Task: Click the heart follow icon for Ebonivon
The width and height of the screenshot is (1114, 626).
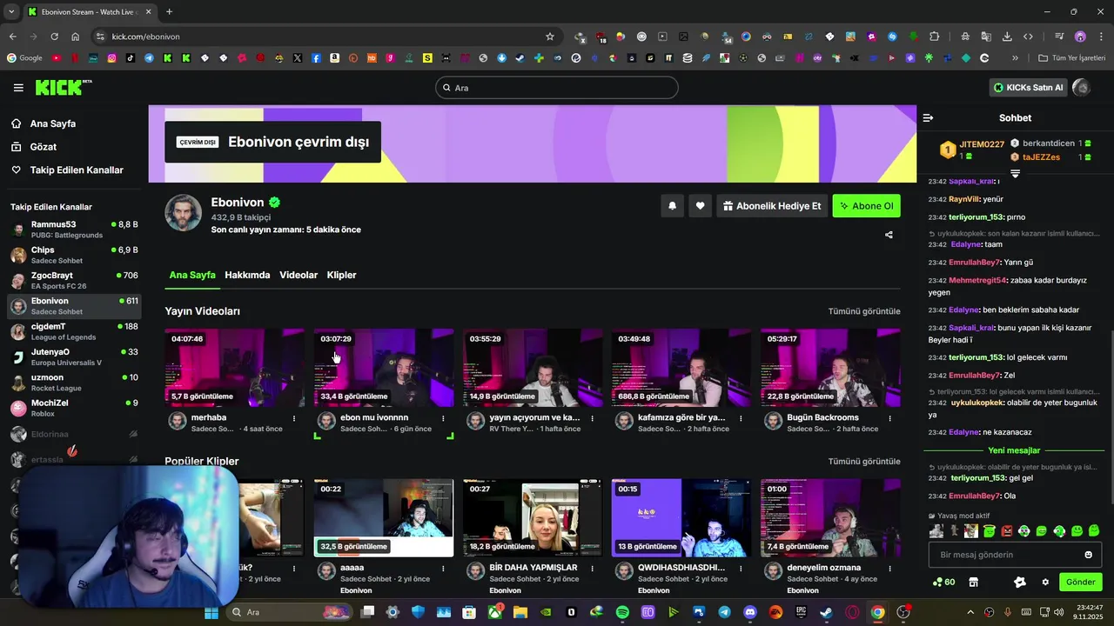Action: (x=700, y=206)
